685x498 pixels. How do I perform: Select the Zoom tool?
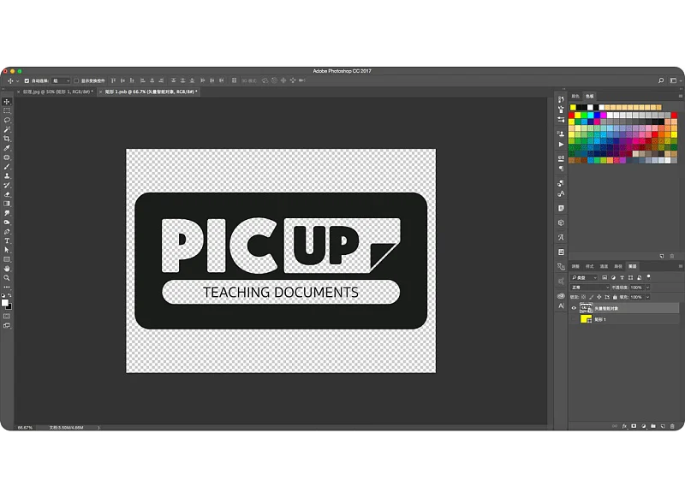pyautogui.click(x=7, y=278)
